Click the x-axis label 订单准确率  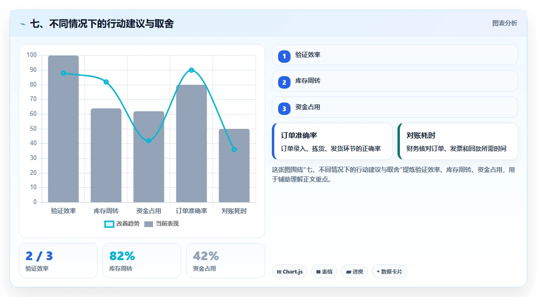[x=191, y=211]
